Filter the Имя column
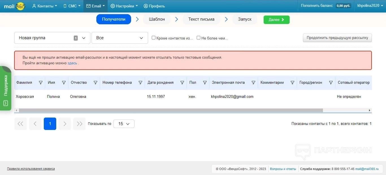Viewport: 386px width, 175px height. pos(64,83)
